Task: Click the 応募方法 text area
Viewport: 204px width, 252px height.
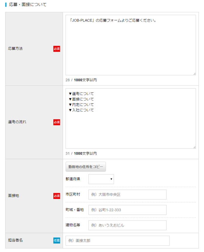Action: 130,45
